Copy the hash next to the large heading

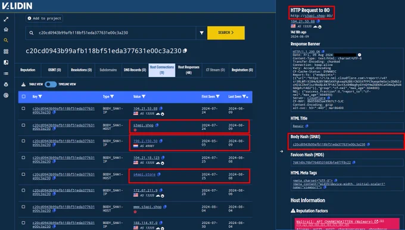click(x=185, y=51)
